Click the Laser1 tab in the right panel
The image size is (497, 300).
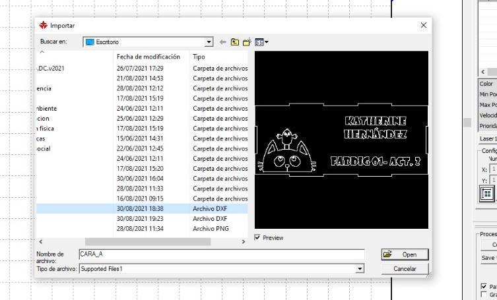(488, 138)
